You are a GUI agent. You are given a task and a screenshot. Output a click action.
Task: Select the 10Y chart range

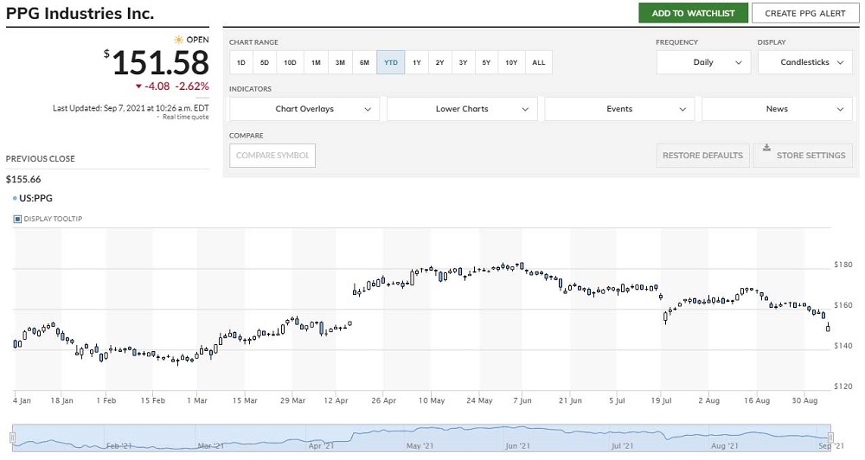[x=511, y=62]
